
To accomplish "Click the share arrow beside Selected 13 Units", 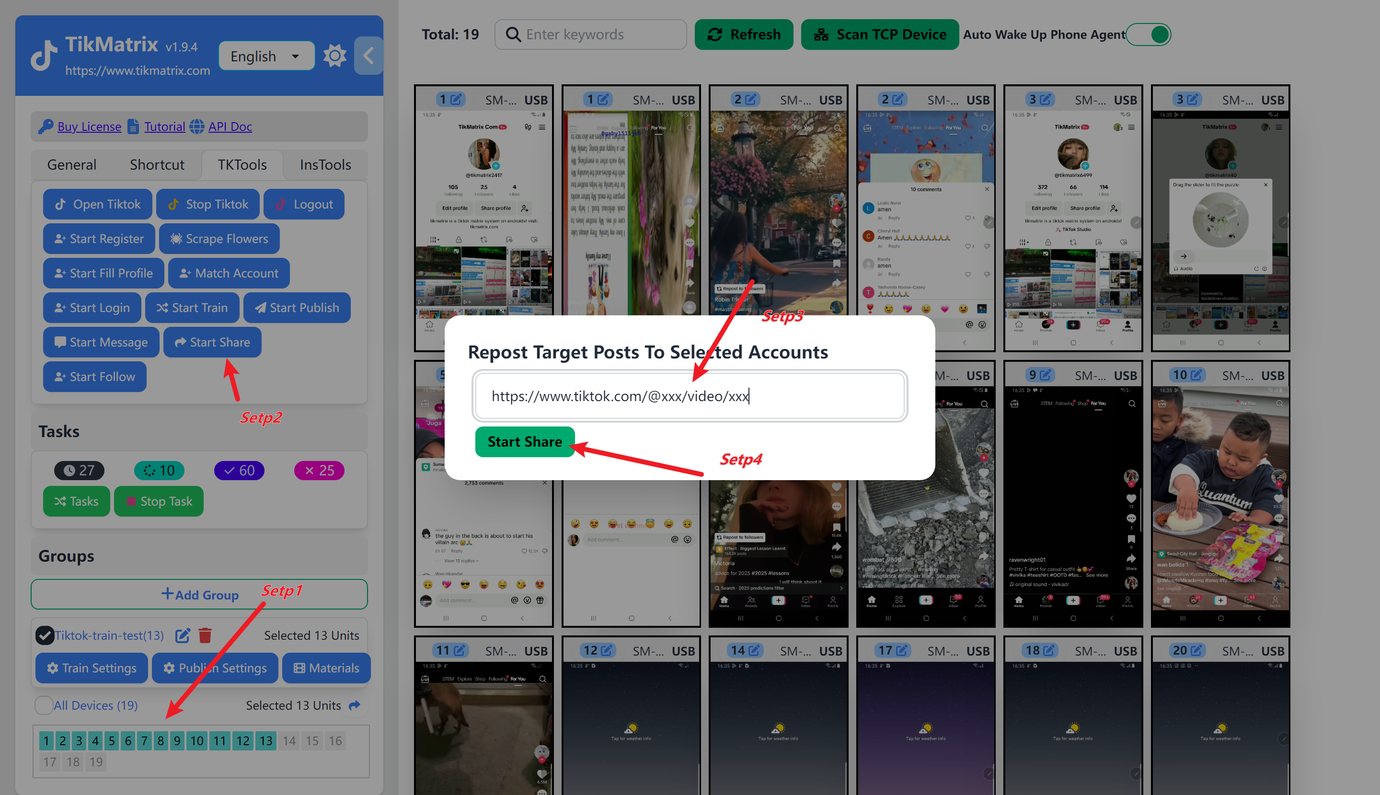I will point(355,705).
